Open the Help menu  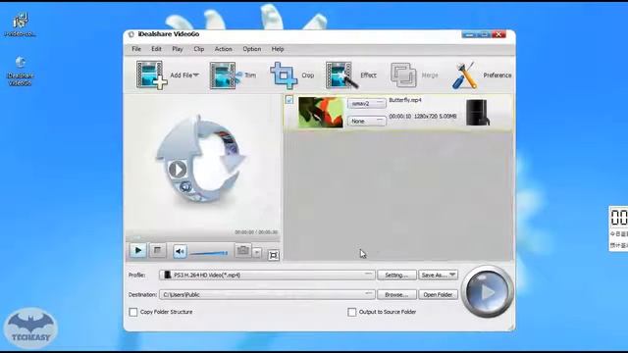click(278, 49)
